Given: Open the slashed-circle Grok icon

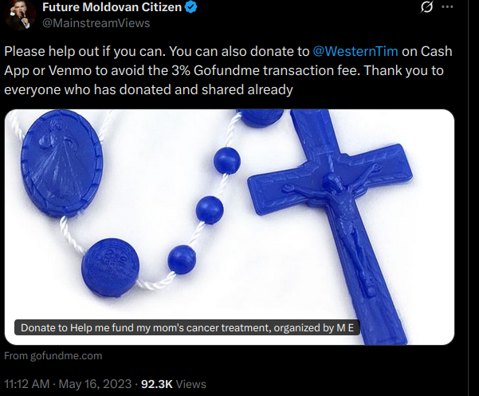Looking at the screenshot, I should pyautogui.click(x=426, y=7).
